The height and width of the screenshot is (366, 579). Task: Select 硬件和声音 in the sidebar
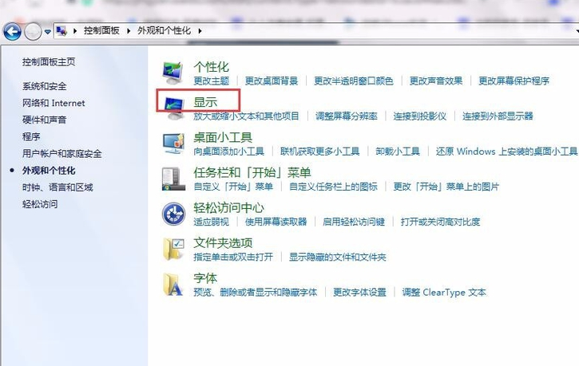click(x=44, y=120)
